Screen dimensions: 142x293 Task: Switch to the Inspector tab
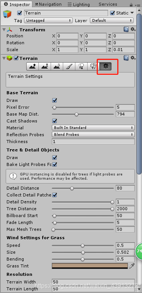[x=16, y=4]
